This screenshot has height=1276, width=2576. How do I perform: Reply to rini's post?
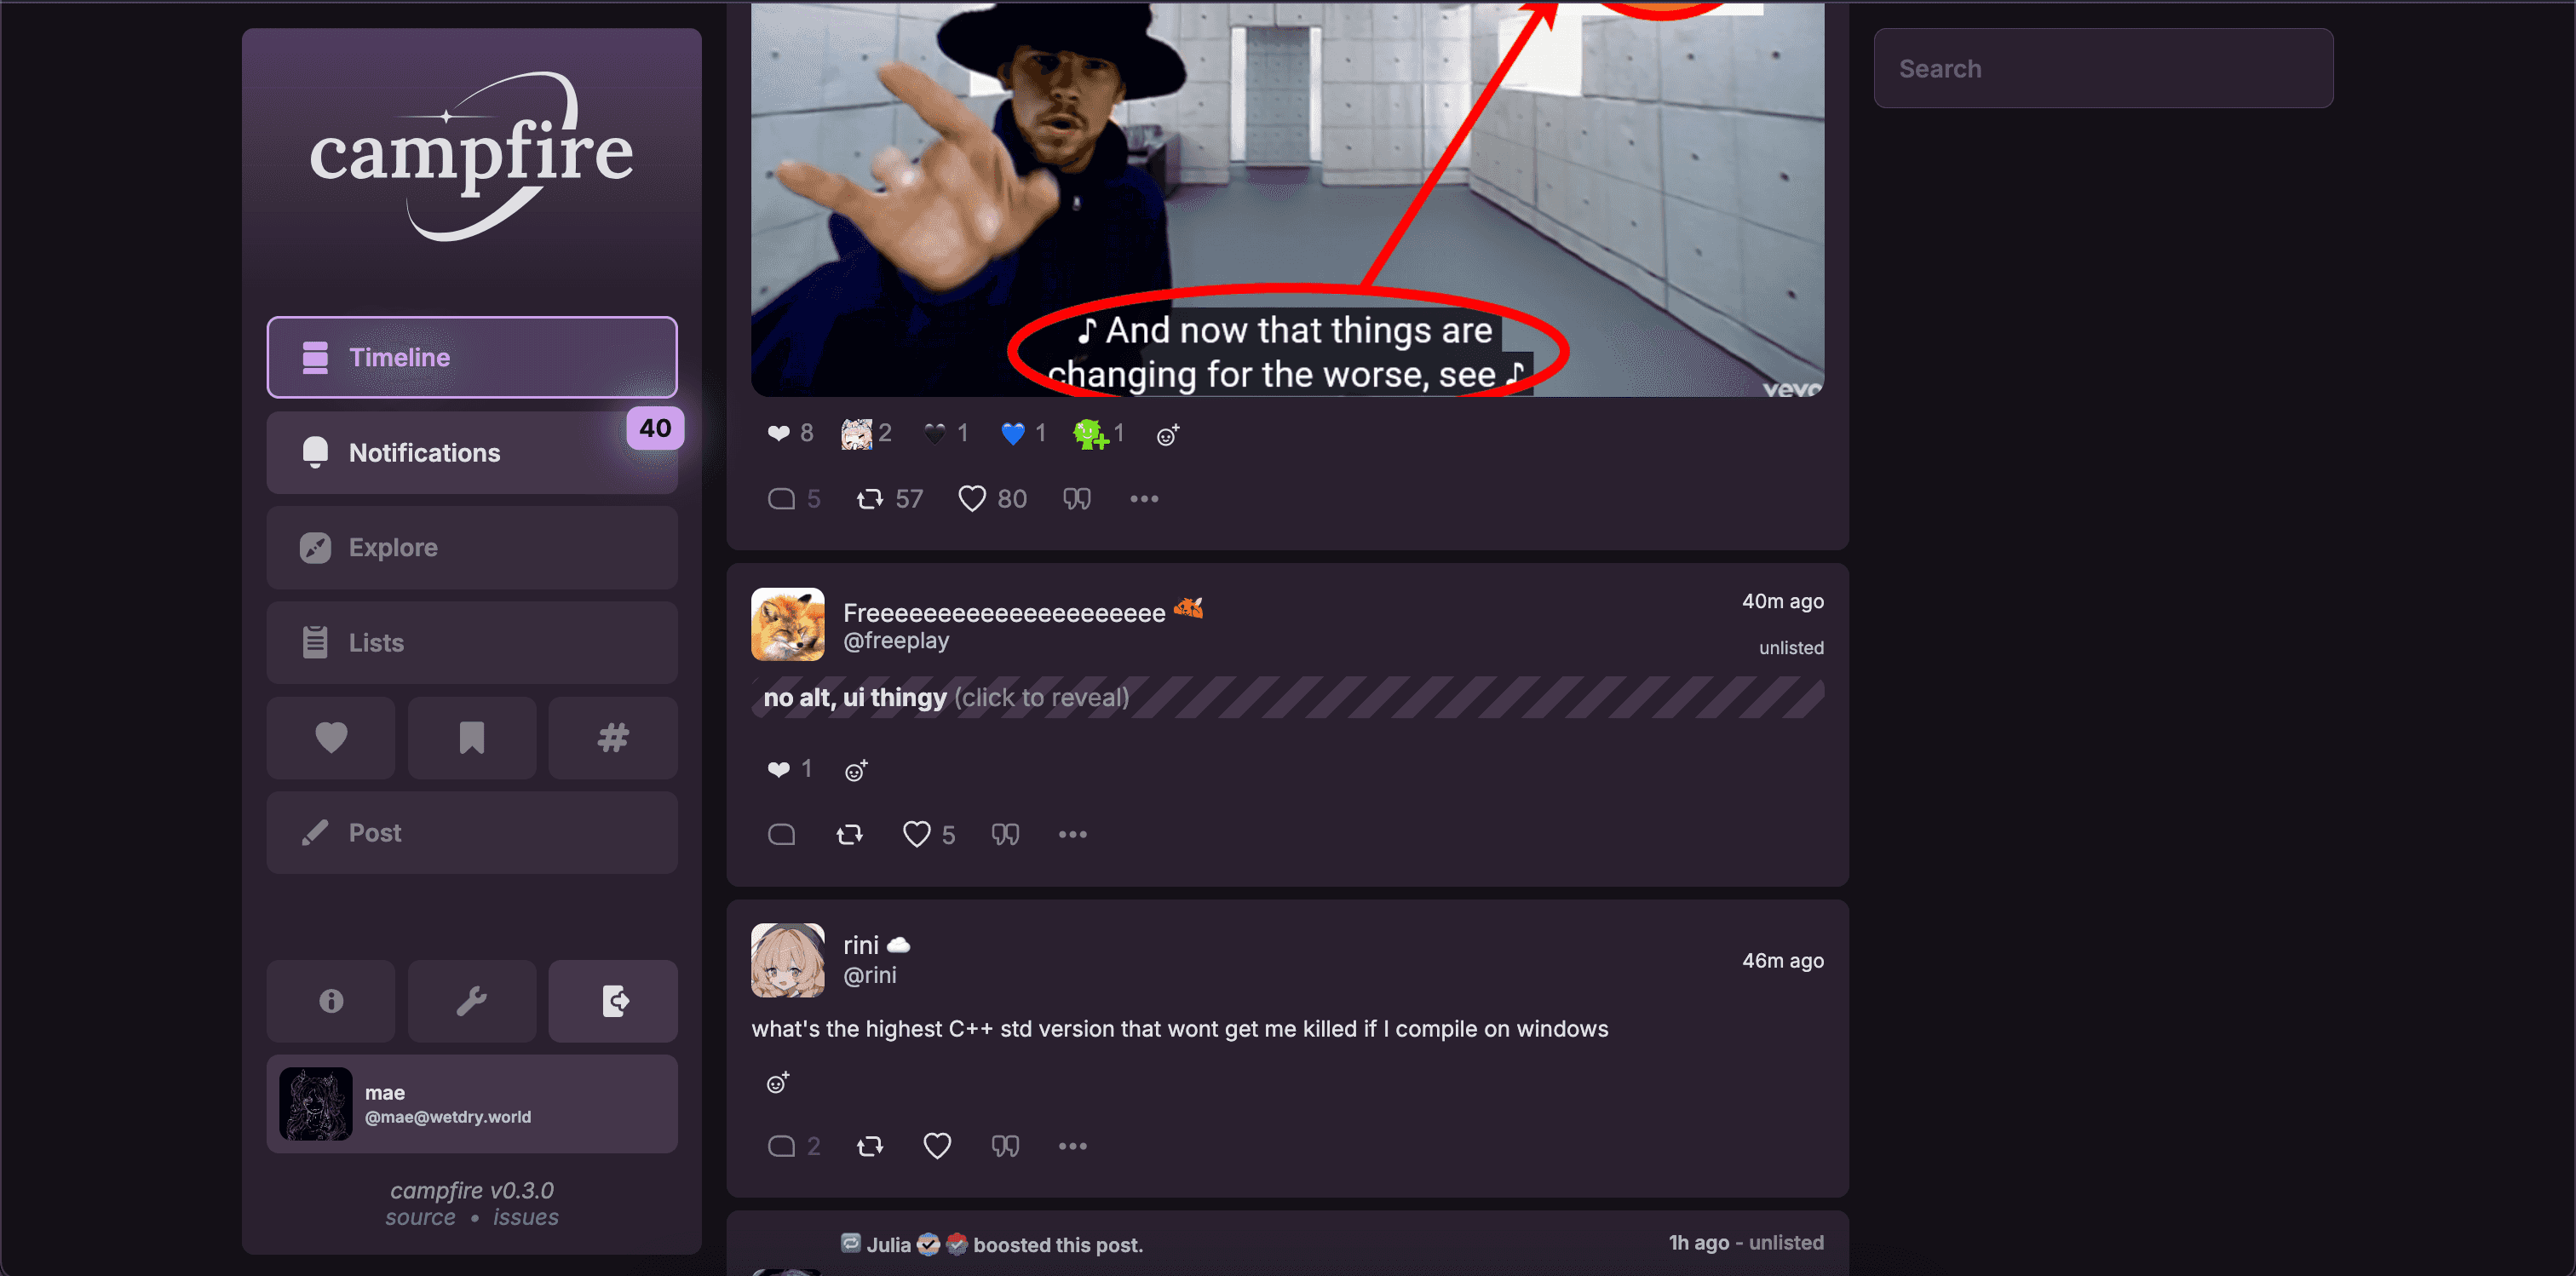point(782,1146)
